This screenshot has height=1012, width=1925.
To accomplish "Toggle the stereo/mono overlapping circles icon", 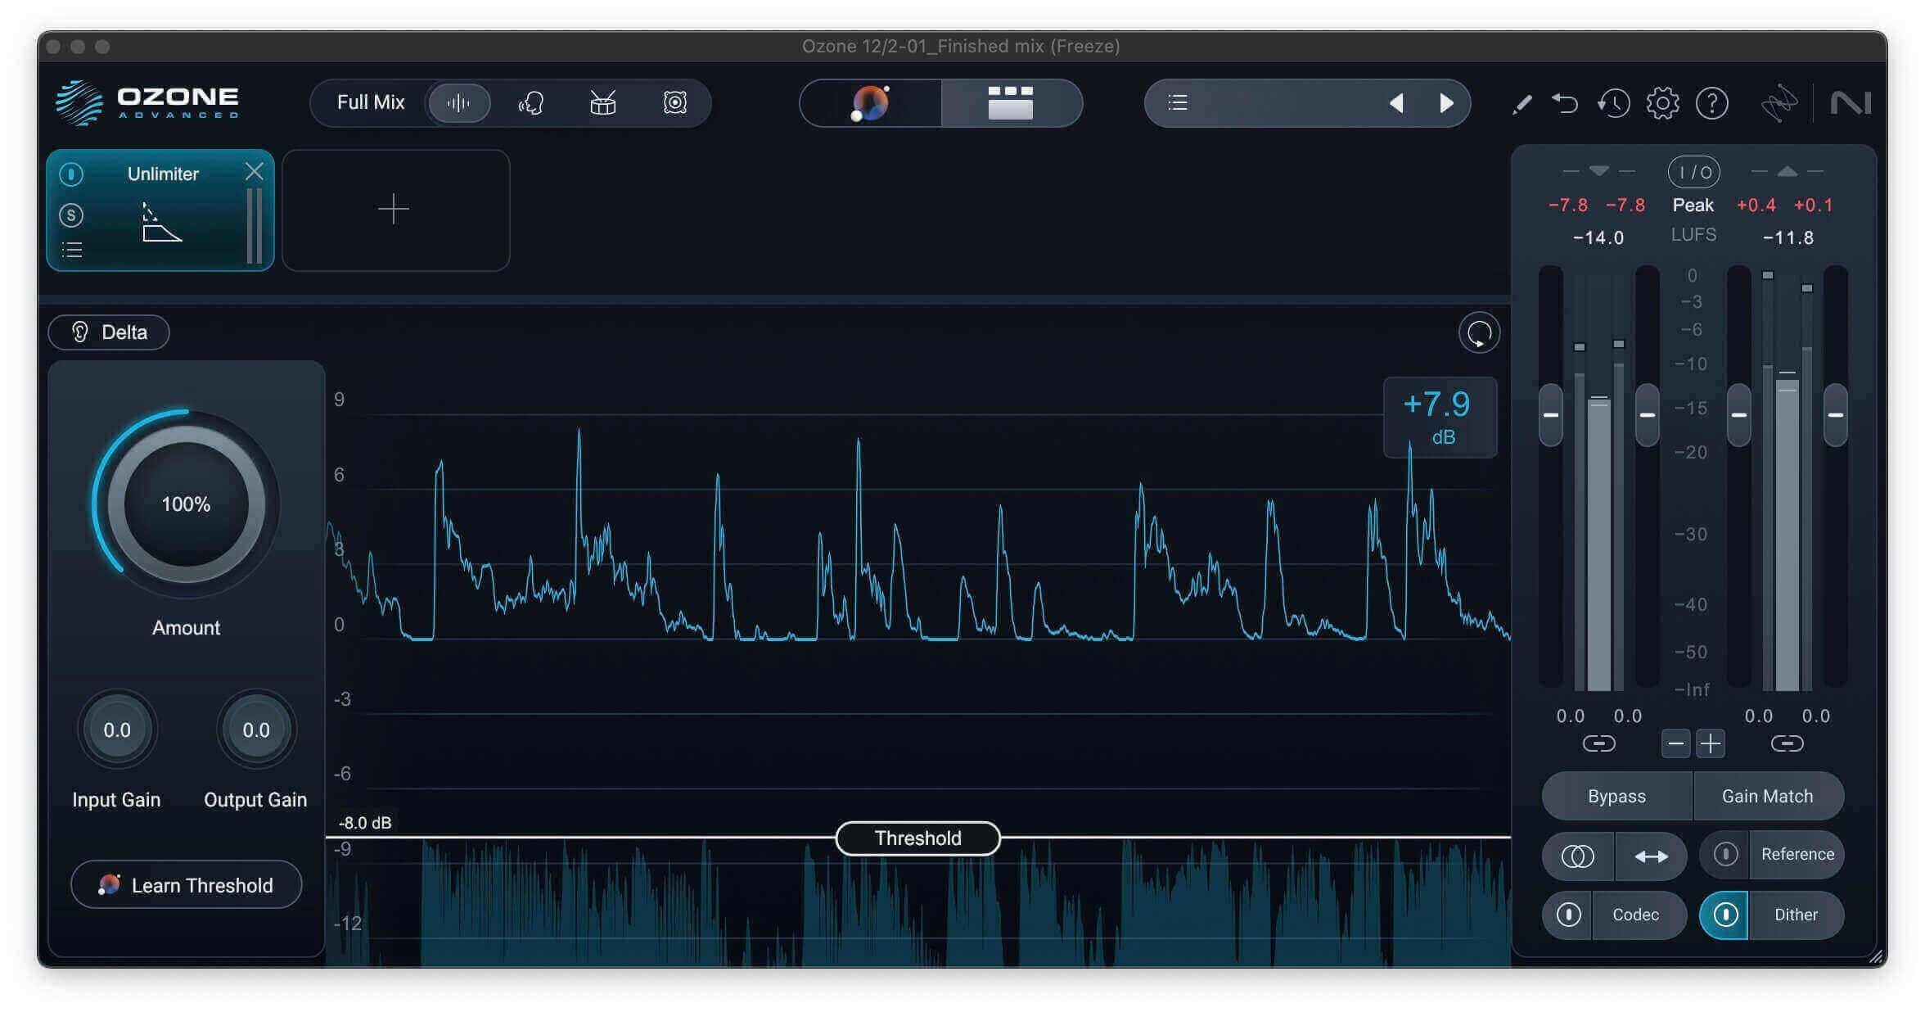I will [x=1578, y=856].
